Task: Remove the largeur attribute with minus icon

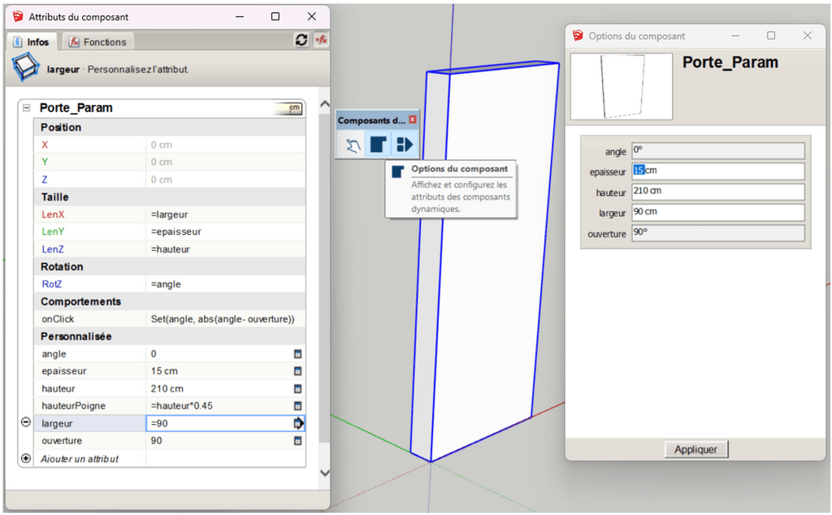Action: (25, 422)
